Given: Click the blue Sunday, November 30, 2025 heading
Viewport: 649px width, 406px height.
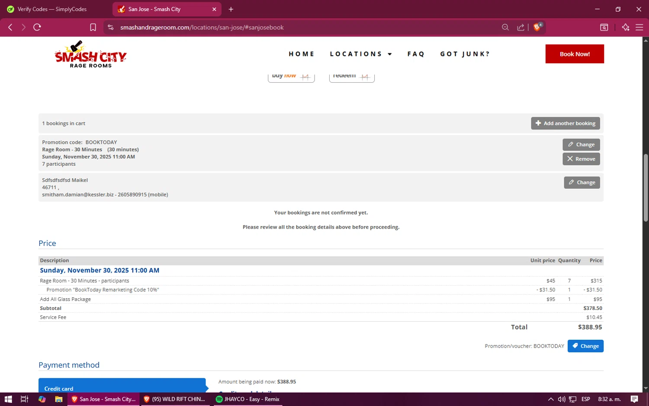Looking at the screenshot, I should [100, 271].
